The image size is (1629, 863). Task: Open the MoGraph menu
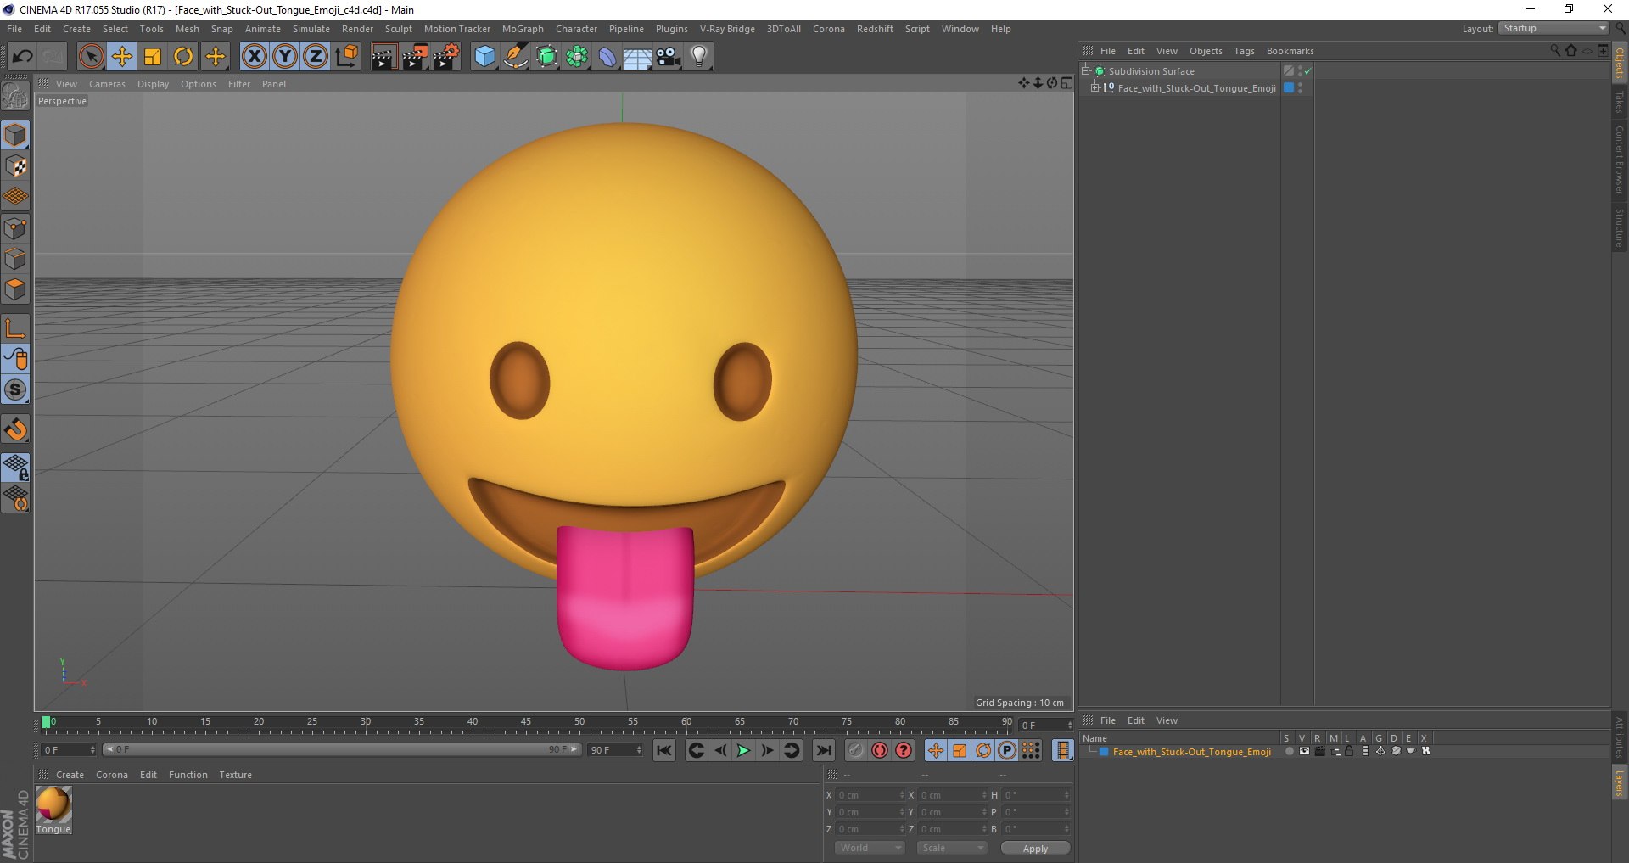(522, 29)
